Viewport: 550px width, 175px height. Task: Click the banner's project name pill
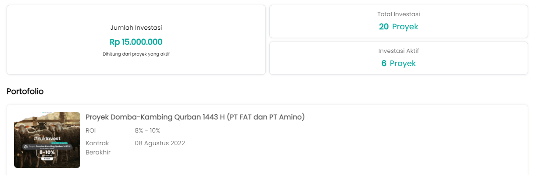[x=49, y=147]
